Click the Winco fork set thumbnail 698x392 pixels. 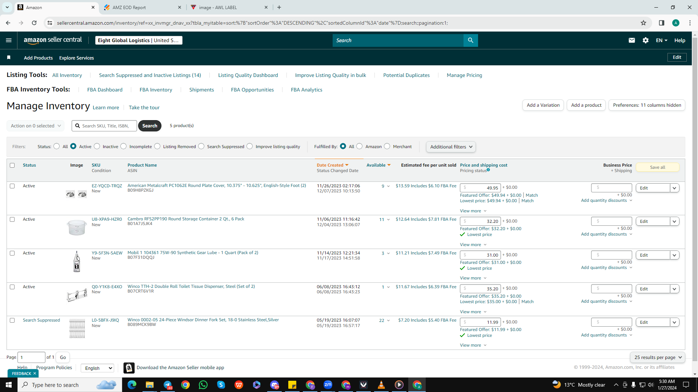[77, 329]
